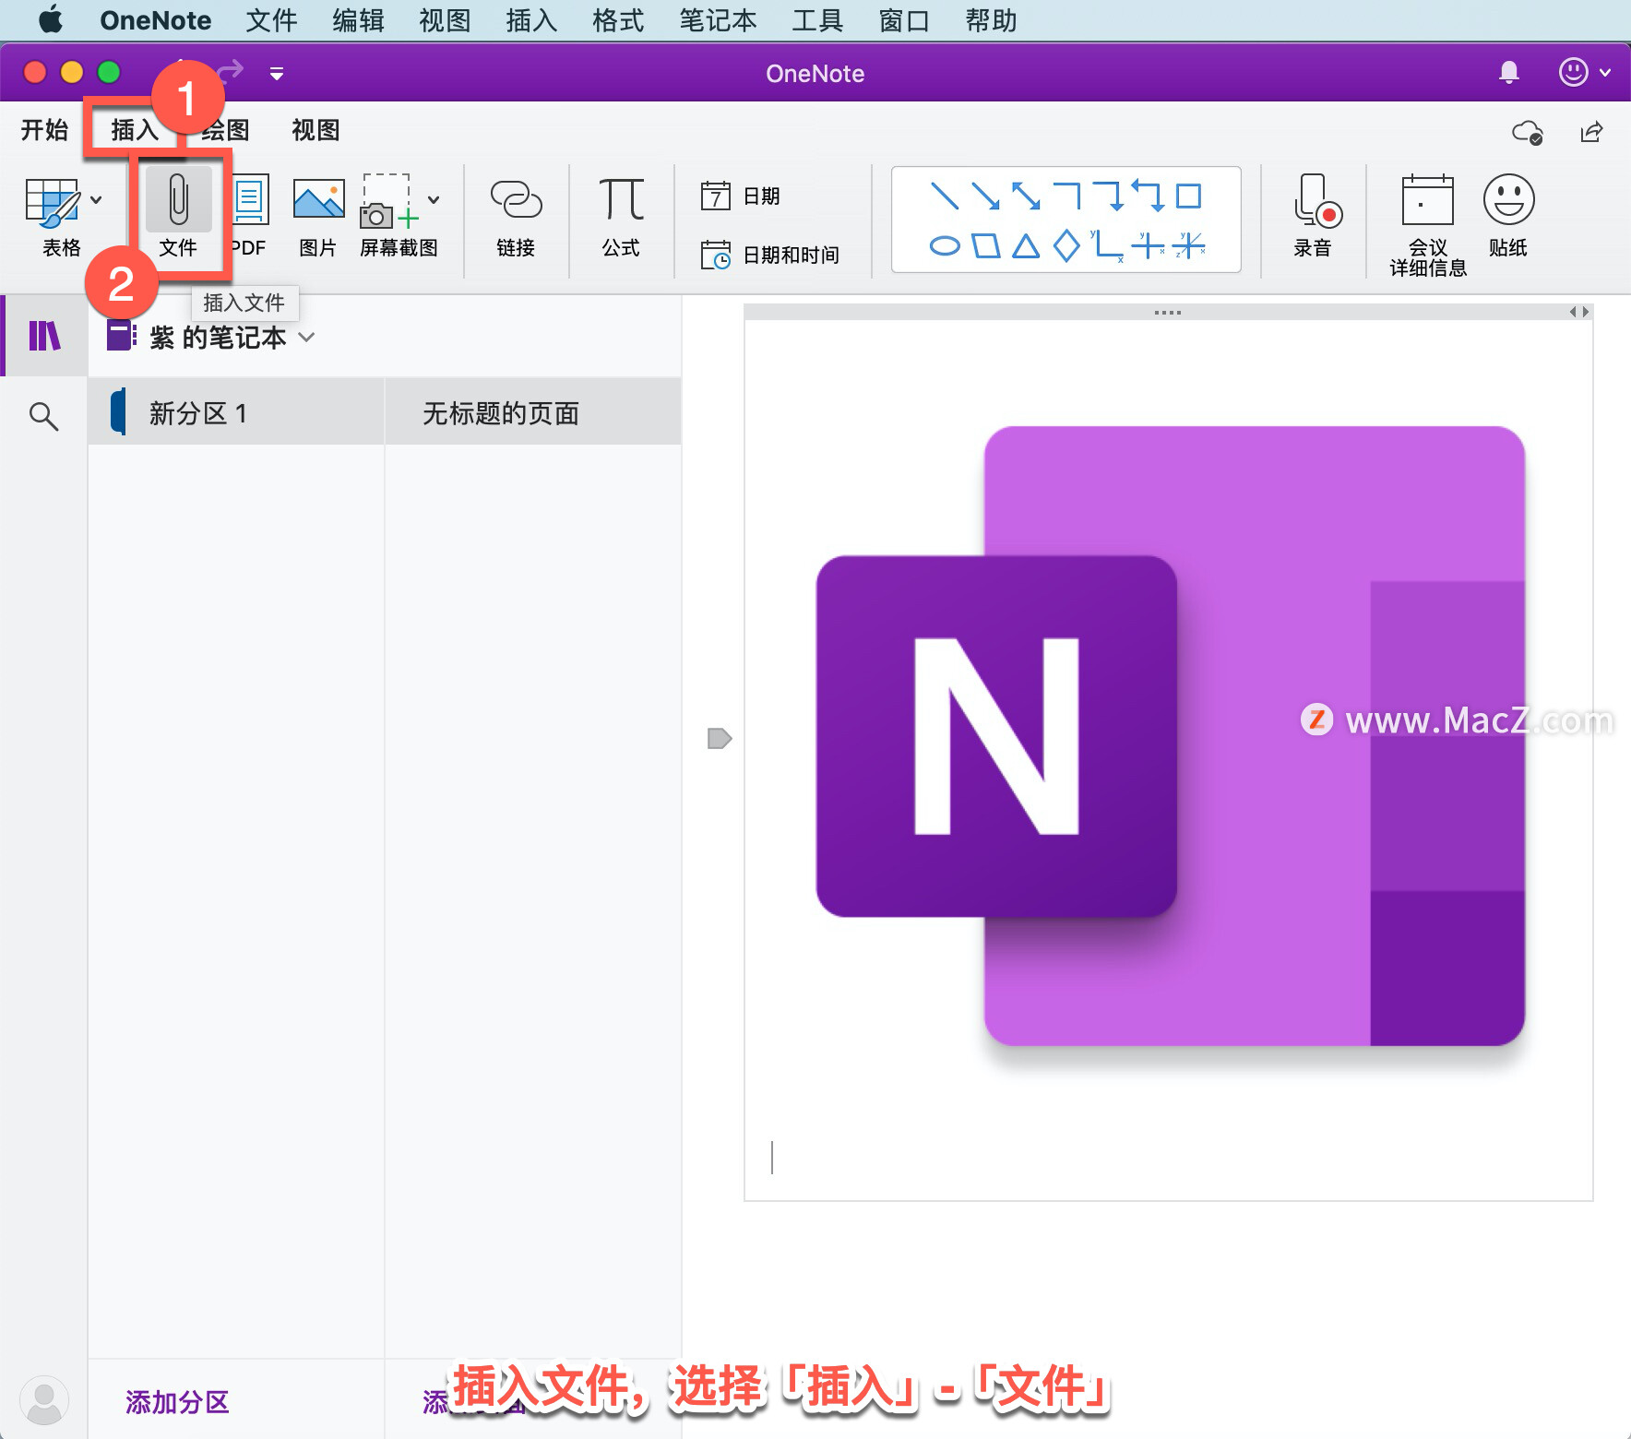Click the share notebook icon
Image resolution: width=1631 pixels, height=1439 pixels.
1591,132
